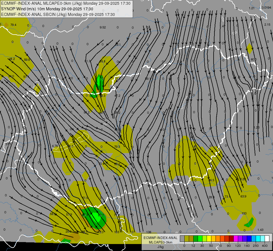
Task: Click the map value '79.4'
Action: click(13, 25)
